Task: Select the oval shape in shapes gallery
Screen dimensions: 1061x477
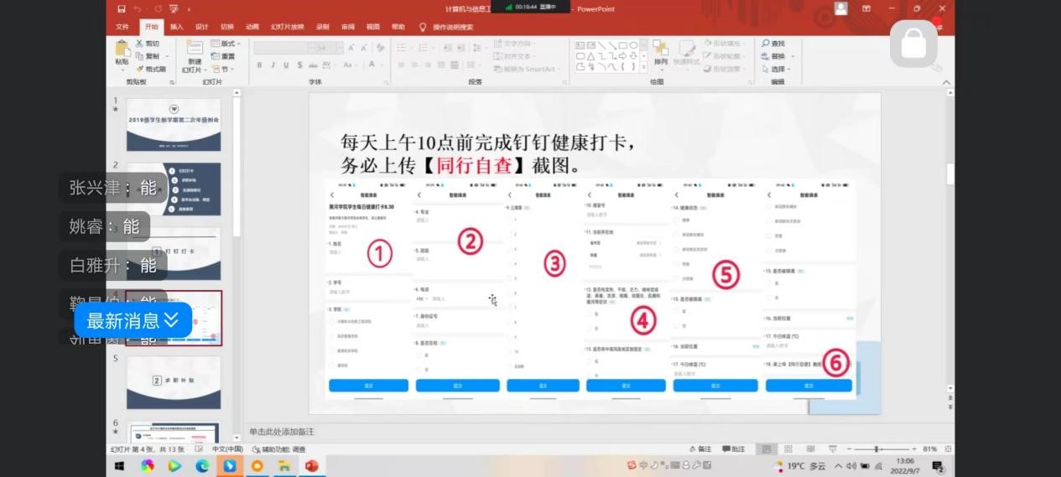Action: (x=633, y=44)
